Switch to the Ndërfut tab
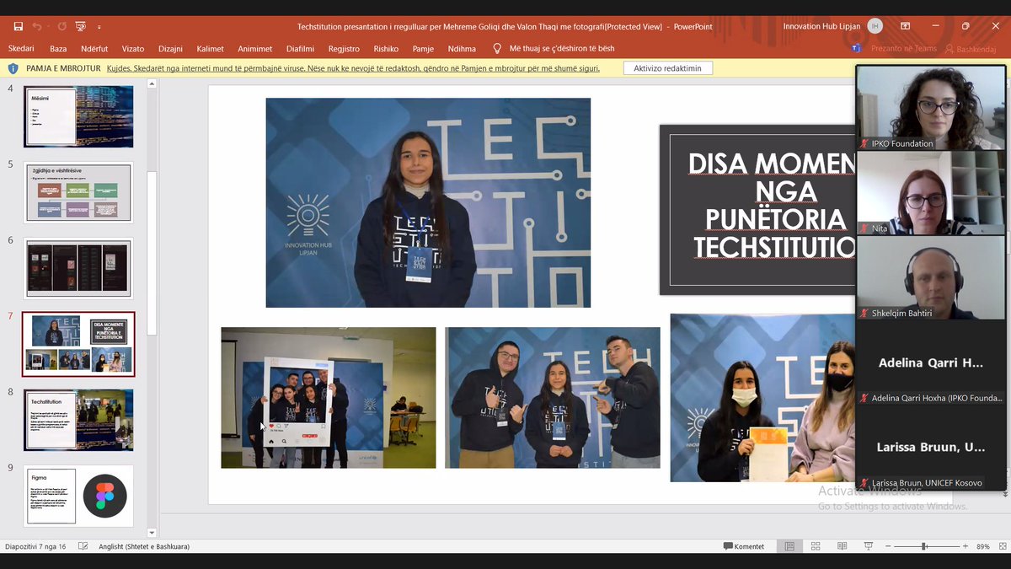The width and height of the screenshot is (1011, 569). click(94, 49)
